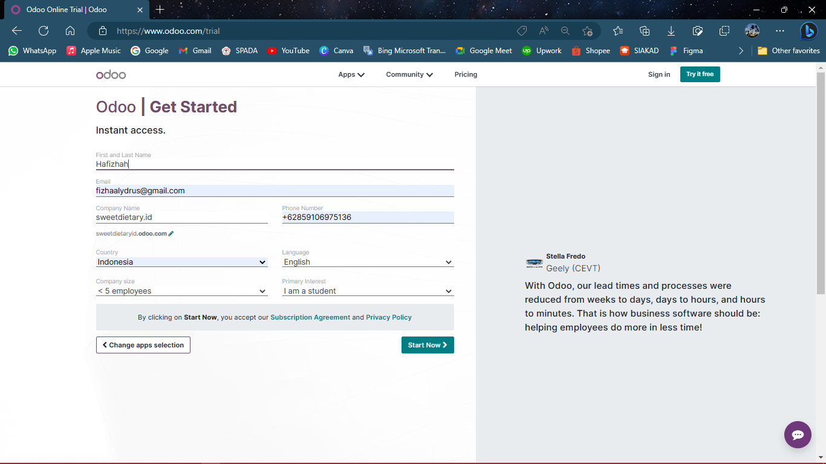
Task: Reload the page with the refresh icon
Action: pos(44,31)
